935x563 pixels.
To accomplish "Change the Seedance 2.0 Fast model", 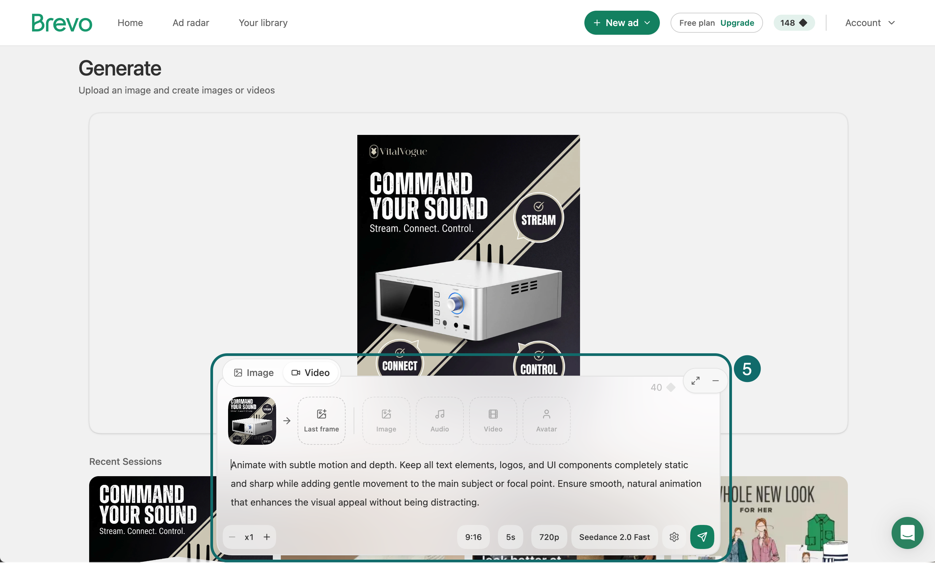I will pyautogui.click(x=614, y=537).
